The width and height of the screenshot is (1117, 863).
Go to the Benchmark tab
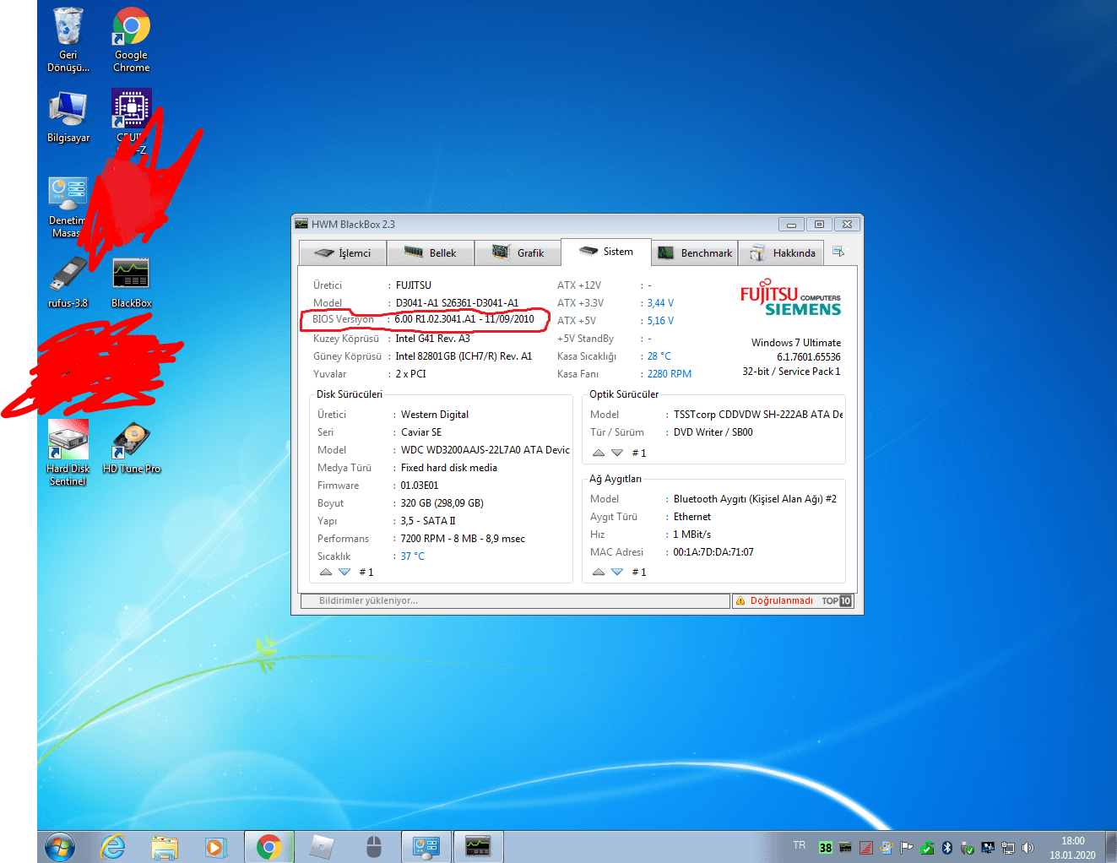(x=695, y=253)
